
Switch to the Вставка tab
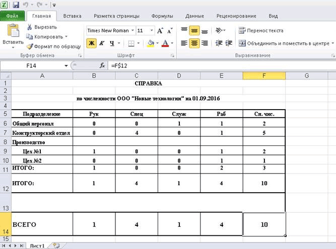[x=72, y=16]
